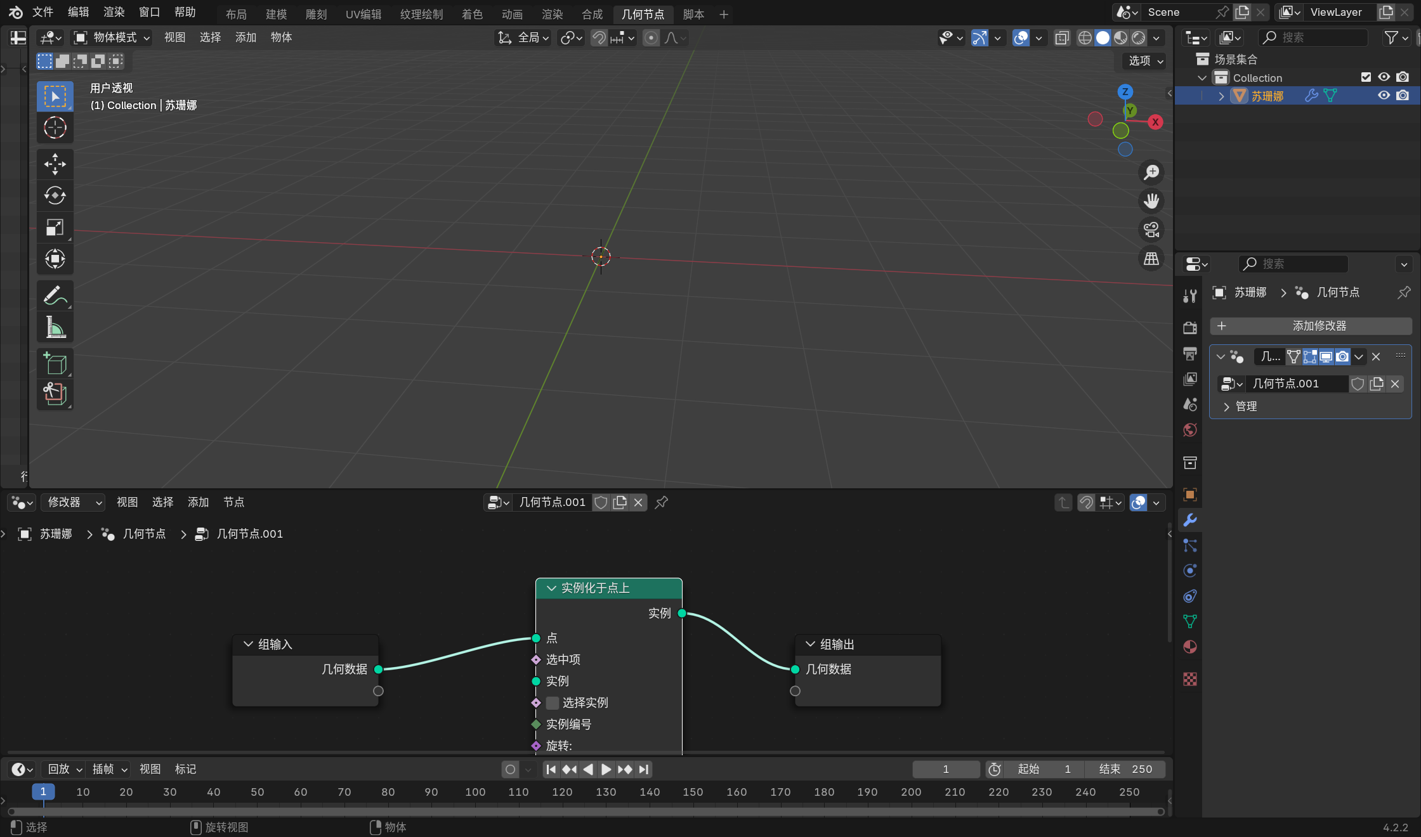Image resolution: width=1421 pixels, height=837 pixels.
Task: Select the Box Select tool
Action: click(55, 96)
